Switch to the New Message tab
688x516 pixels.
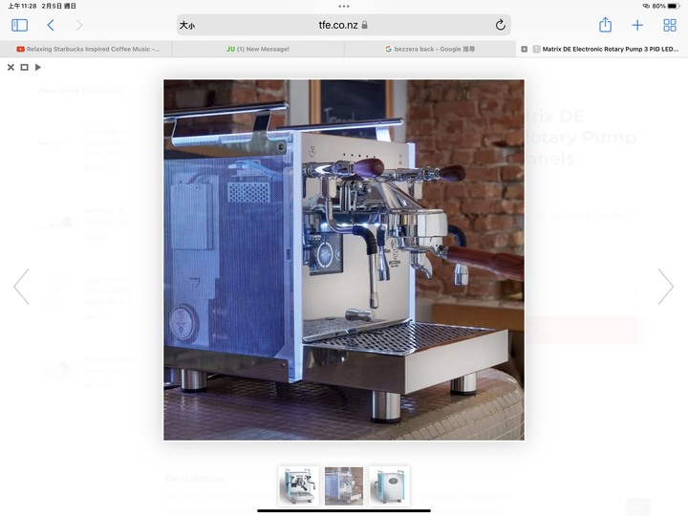(x=258, y=49)
